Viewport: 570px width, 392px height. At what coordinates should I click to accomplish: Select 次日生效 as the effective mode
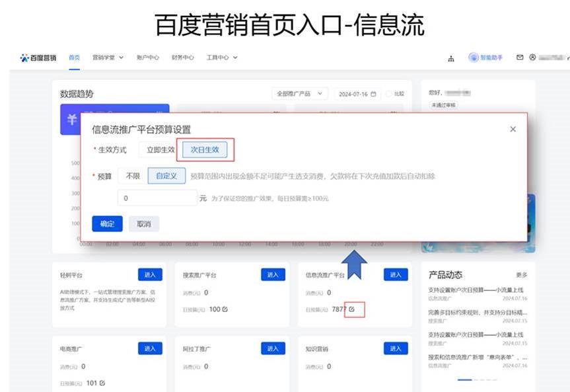tap(205, 149)
